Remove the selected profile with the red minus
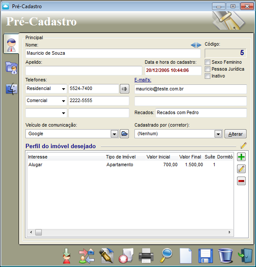Viewport: 256px width, 267px height. (241, 181)
